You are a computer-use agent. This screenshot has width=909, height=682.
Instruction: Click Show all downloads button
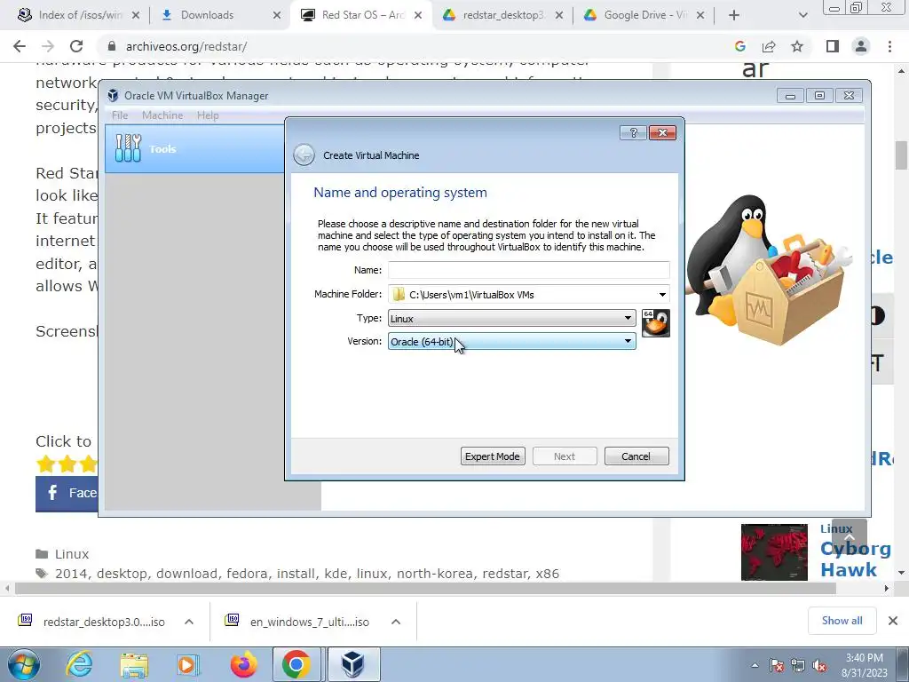(x=842, y=621)
